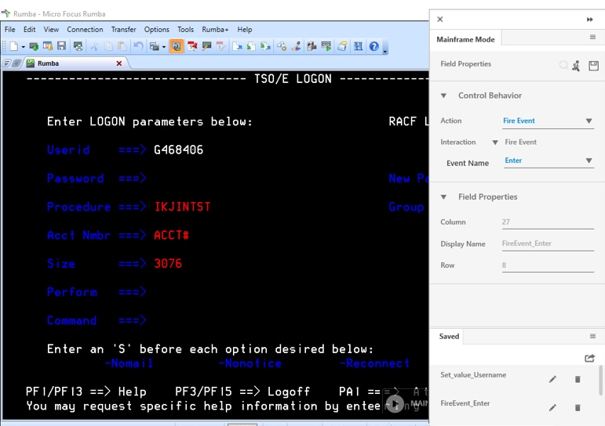The height and width of the screenshot is (426, 605).
Task: Open the Mainframe Mode panel hamburger menu
Action: click(592, 37)
